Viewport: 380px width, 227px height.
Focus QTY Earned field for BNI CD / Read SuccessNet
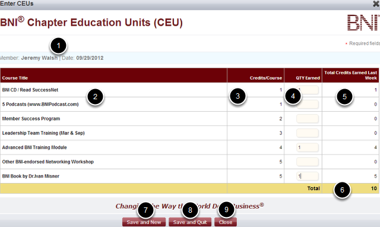click(x=308, y=90)
